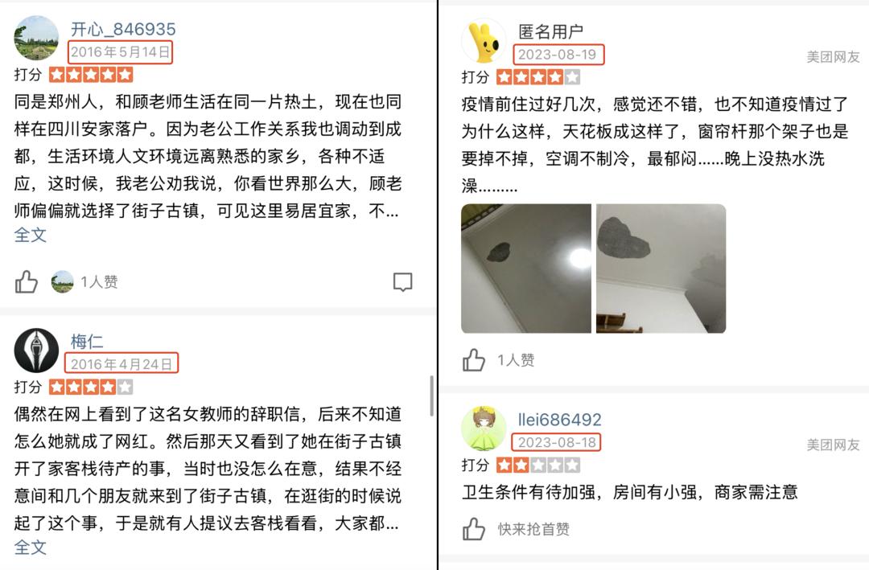Image resolution: width=869 pixels, height=570 pixels.
Task: Open username link llei686492
Action: (560, 420)
